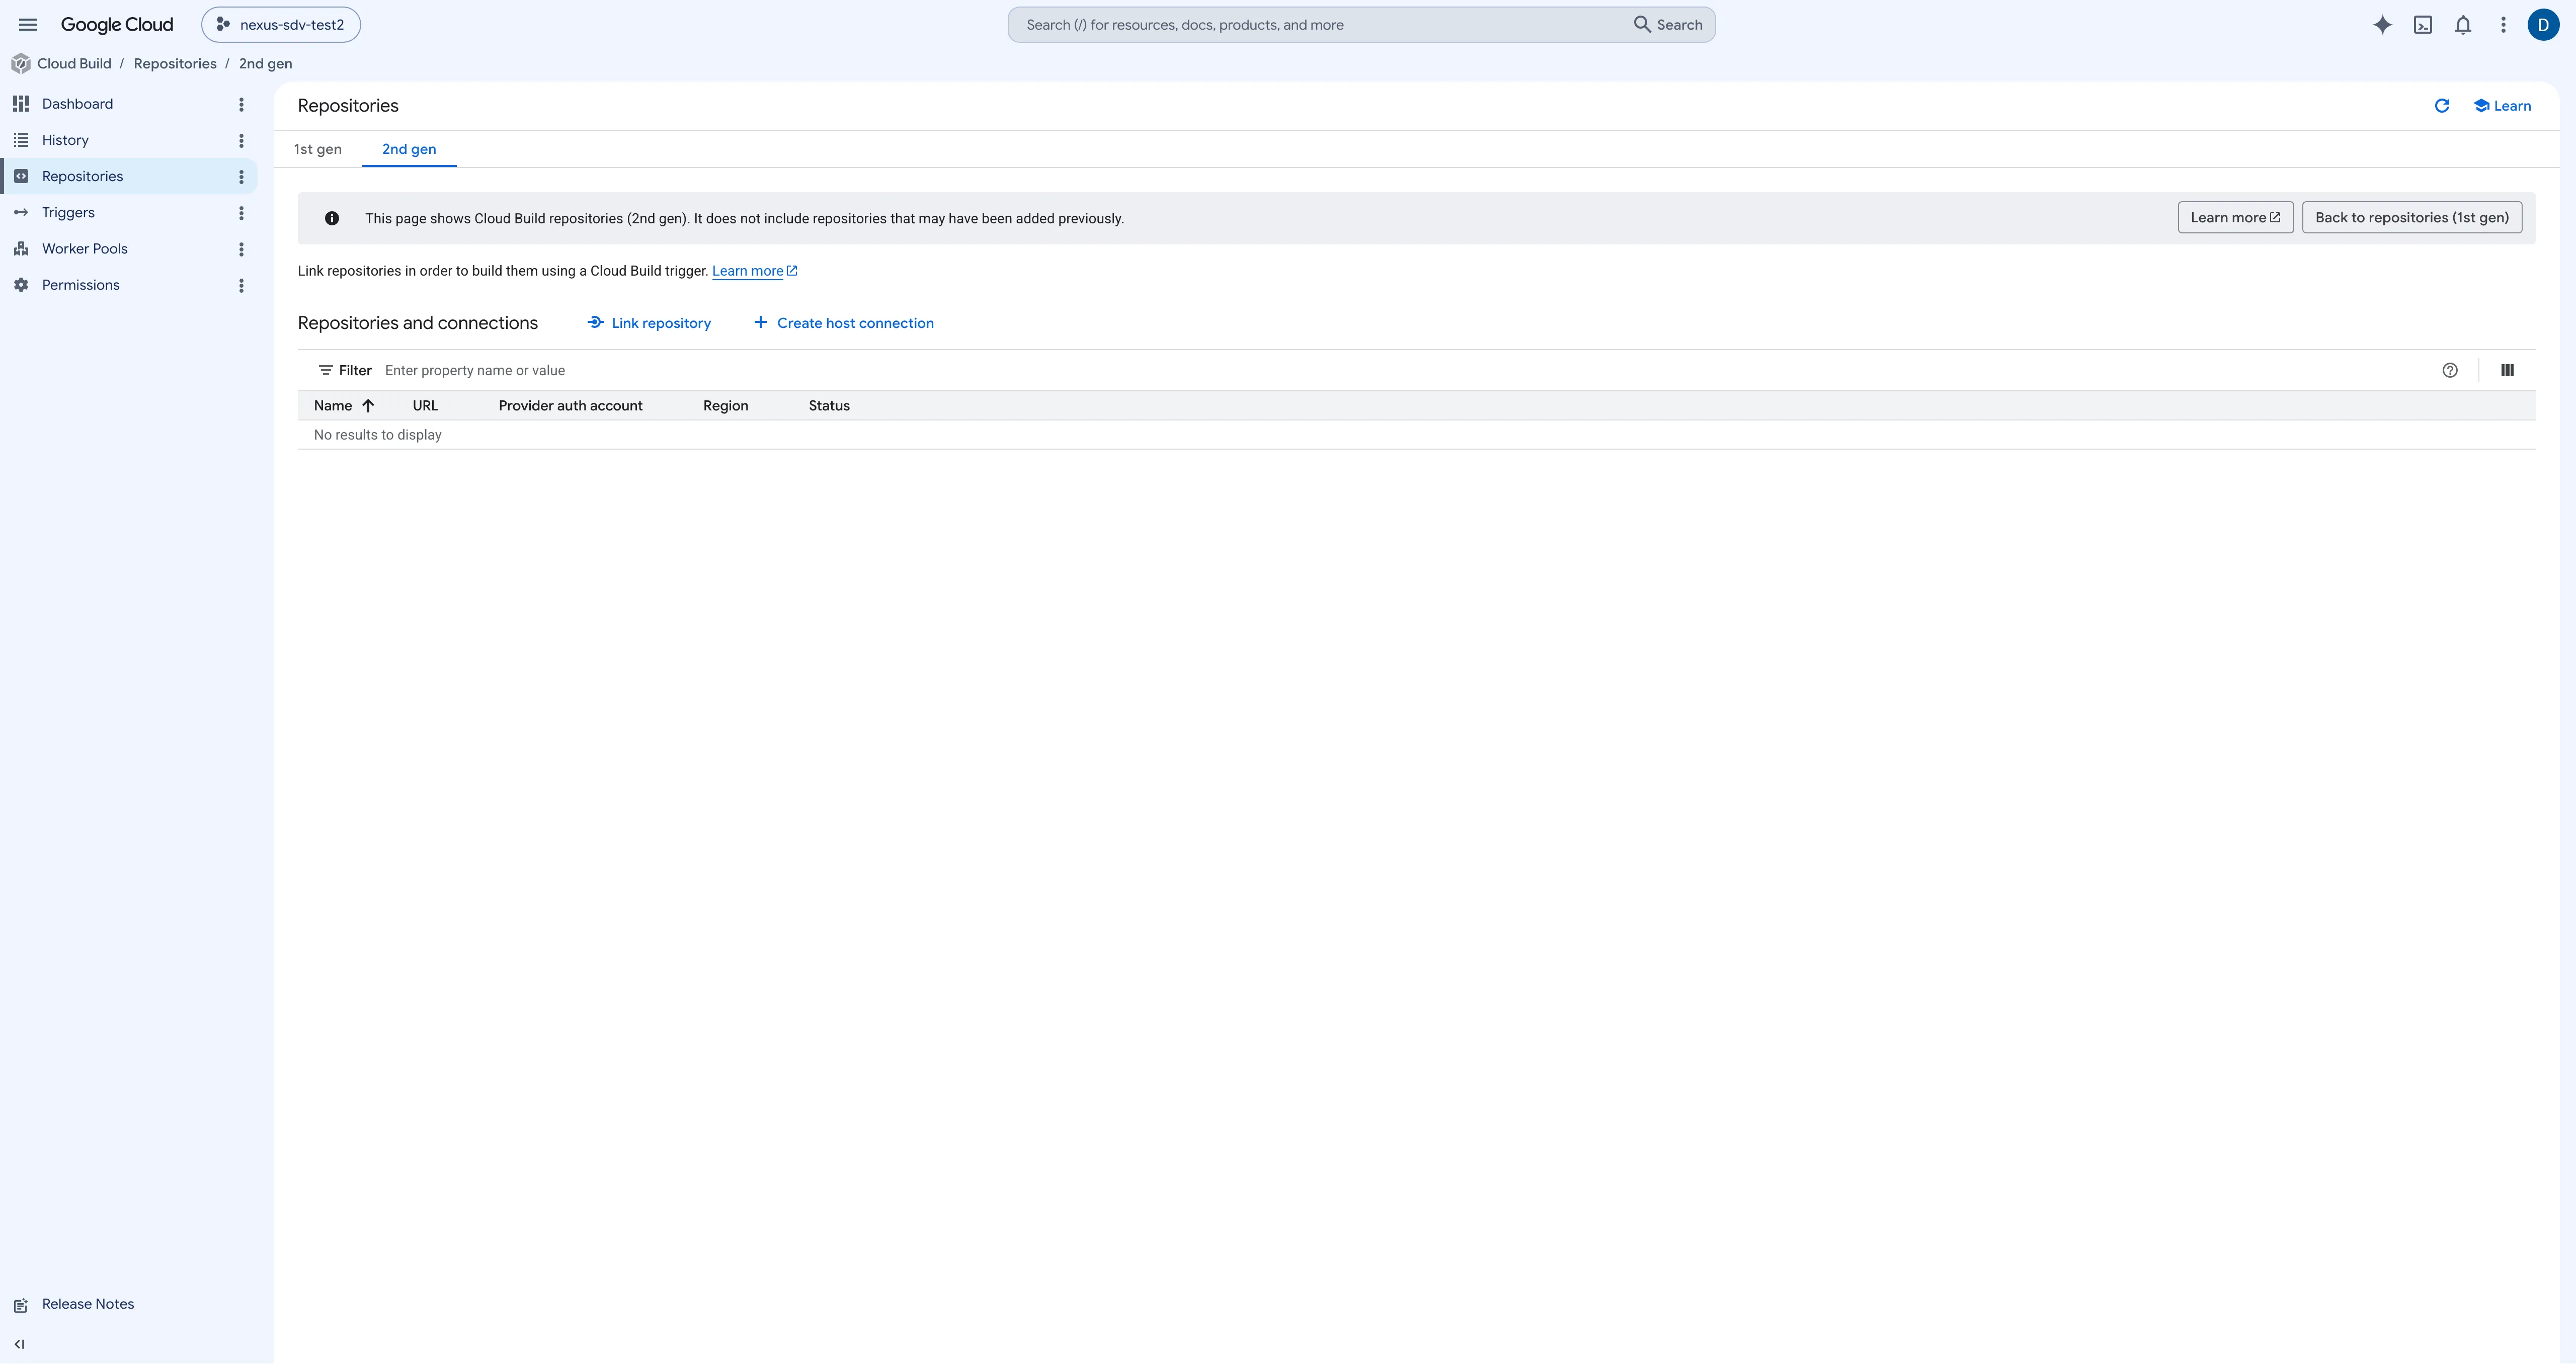Click the info icon in the banner
The height and width of the screenshot is (1364, 2576).
tap(332, 218)
